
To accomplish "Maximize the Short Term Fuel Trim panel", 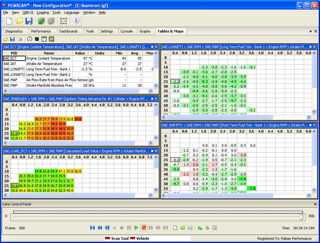I will [310, 125].
